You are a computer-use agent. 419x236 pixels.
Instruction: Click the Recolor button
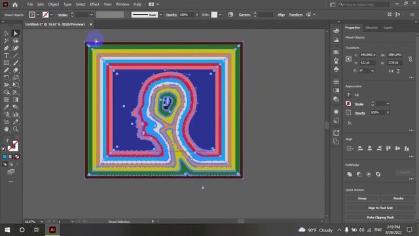click(398, 198)
